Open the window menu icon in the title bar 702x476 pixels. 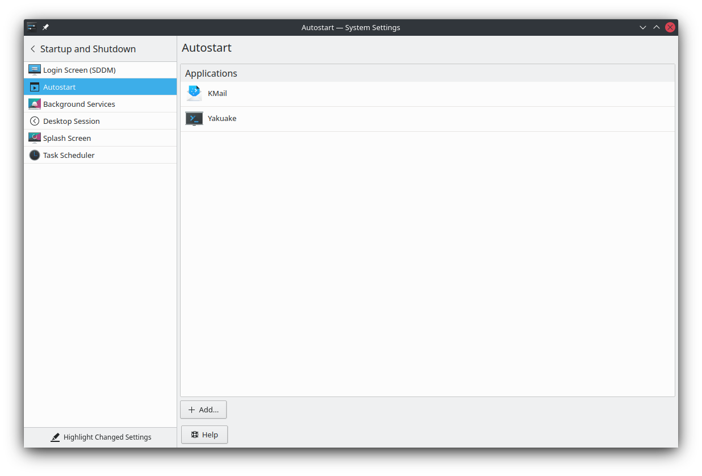tap(32, 27)
